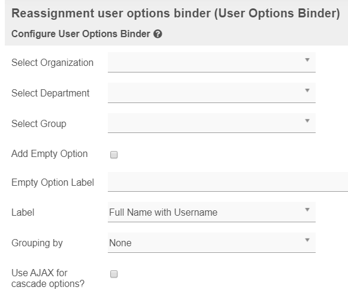Screen dimensions: 348x296
Task: Open the Select Organization dropdown
Action: [211, 62]
